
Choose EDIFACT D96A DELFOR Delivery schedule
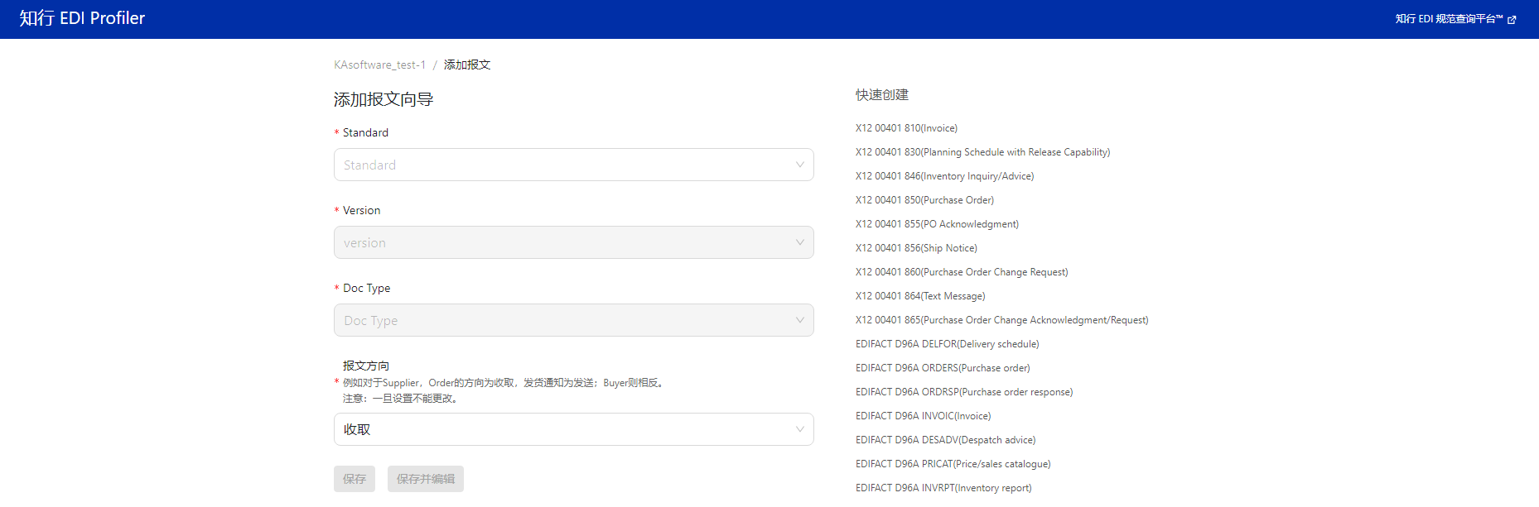[x=947, y=344]
